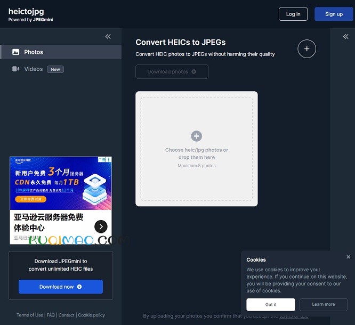Click 'Powered by JPEGmini' text
Screen dimensions: 355x325
pos(30,20)
